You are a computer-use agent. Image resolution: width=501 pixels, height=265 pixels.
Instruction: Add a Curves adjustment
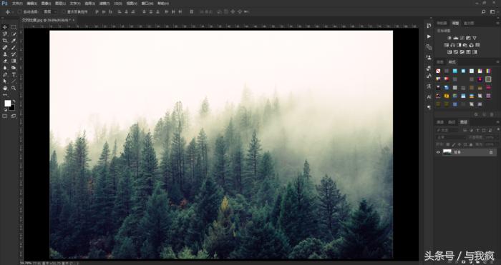pyautogui.click(x=462, y=38)
